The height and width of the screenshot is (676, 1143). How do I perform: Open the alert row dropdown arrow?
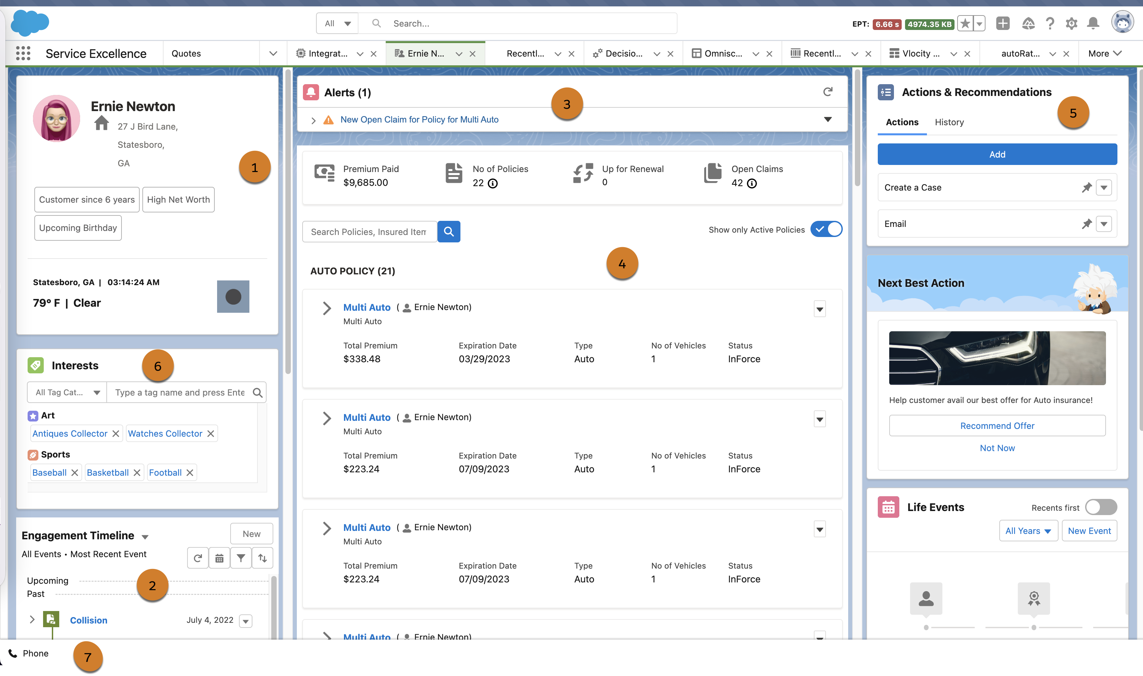(x=827, y=120)
